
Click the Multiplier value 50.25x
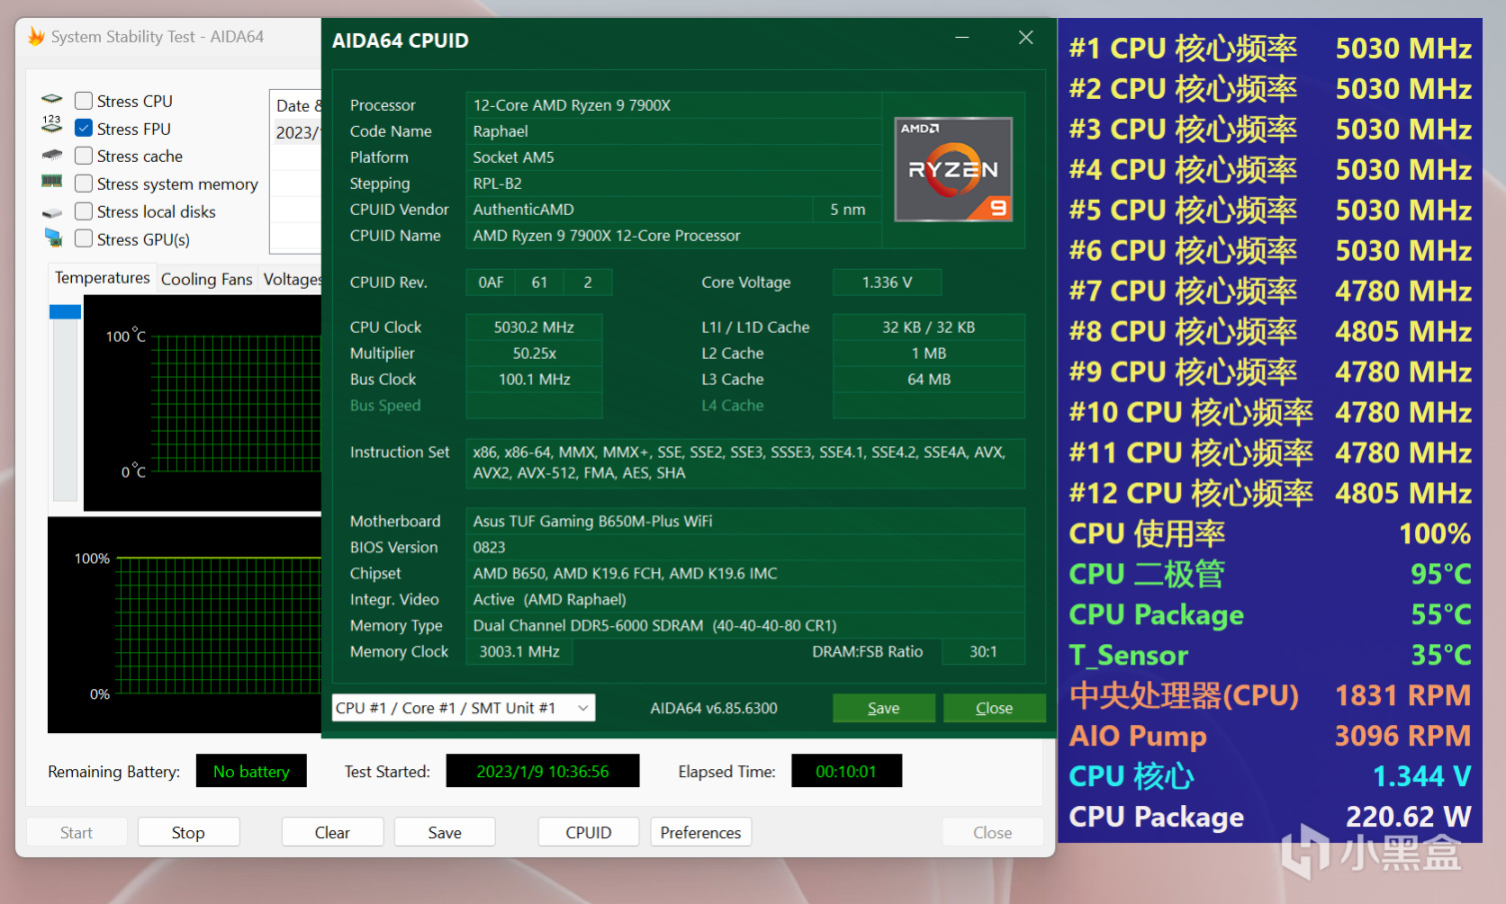(535, 353)
